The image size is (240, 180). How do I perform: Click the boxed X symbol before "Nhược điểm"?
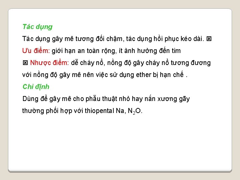pos(25,63)
